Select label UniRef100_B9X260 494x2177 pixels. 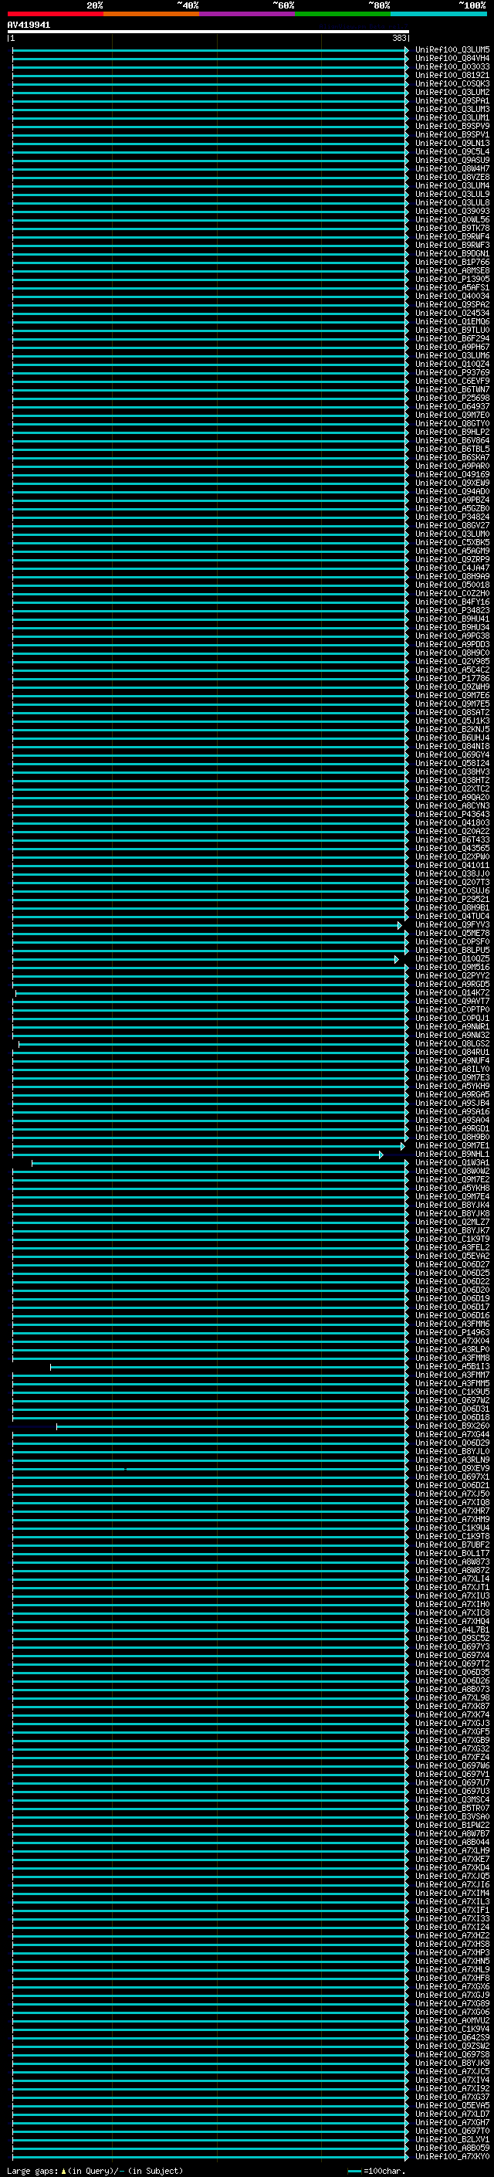(x=452, y=1426)
